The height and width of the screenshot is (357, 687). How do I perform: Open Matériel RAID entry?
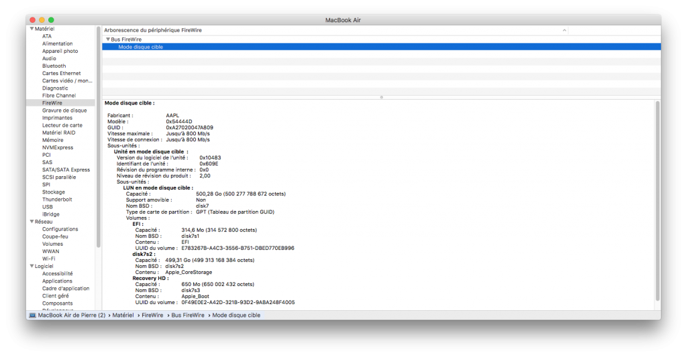[59, 133]
